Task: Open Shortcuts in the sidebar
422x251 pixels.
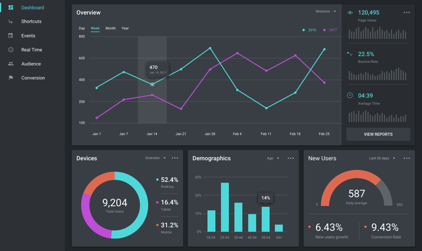Action: (x=31, y=21)
